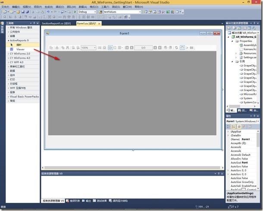Click the Cut scissors icon in the toolbar

click(x=33, y=12)
